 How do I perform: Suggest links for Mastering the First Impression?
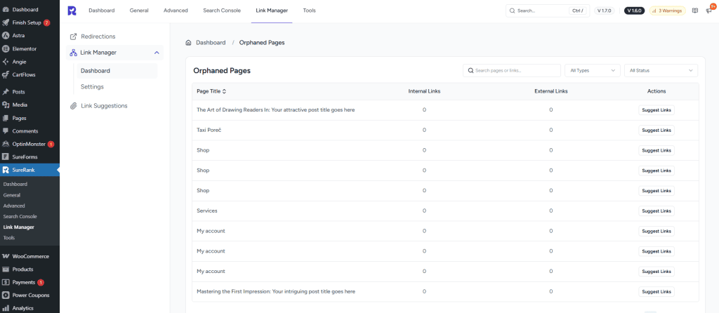(x=657, y=291)
